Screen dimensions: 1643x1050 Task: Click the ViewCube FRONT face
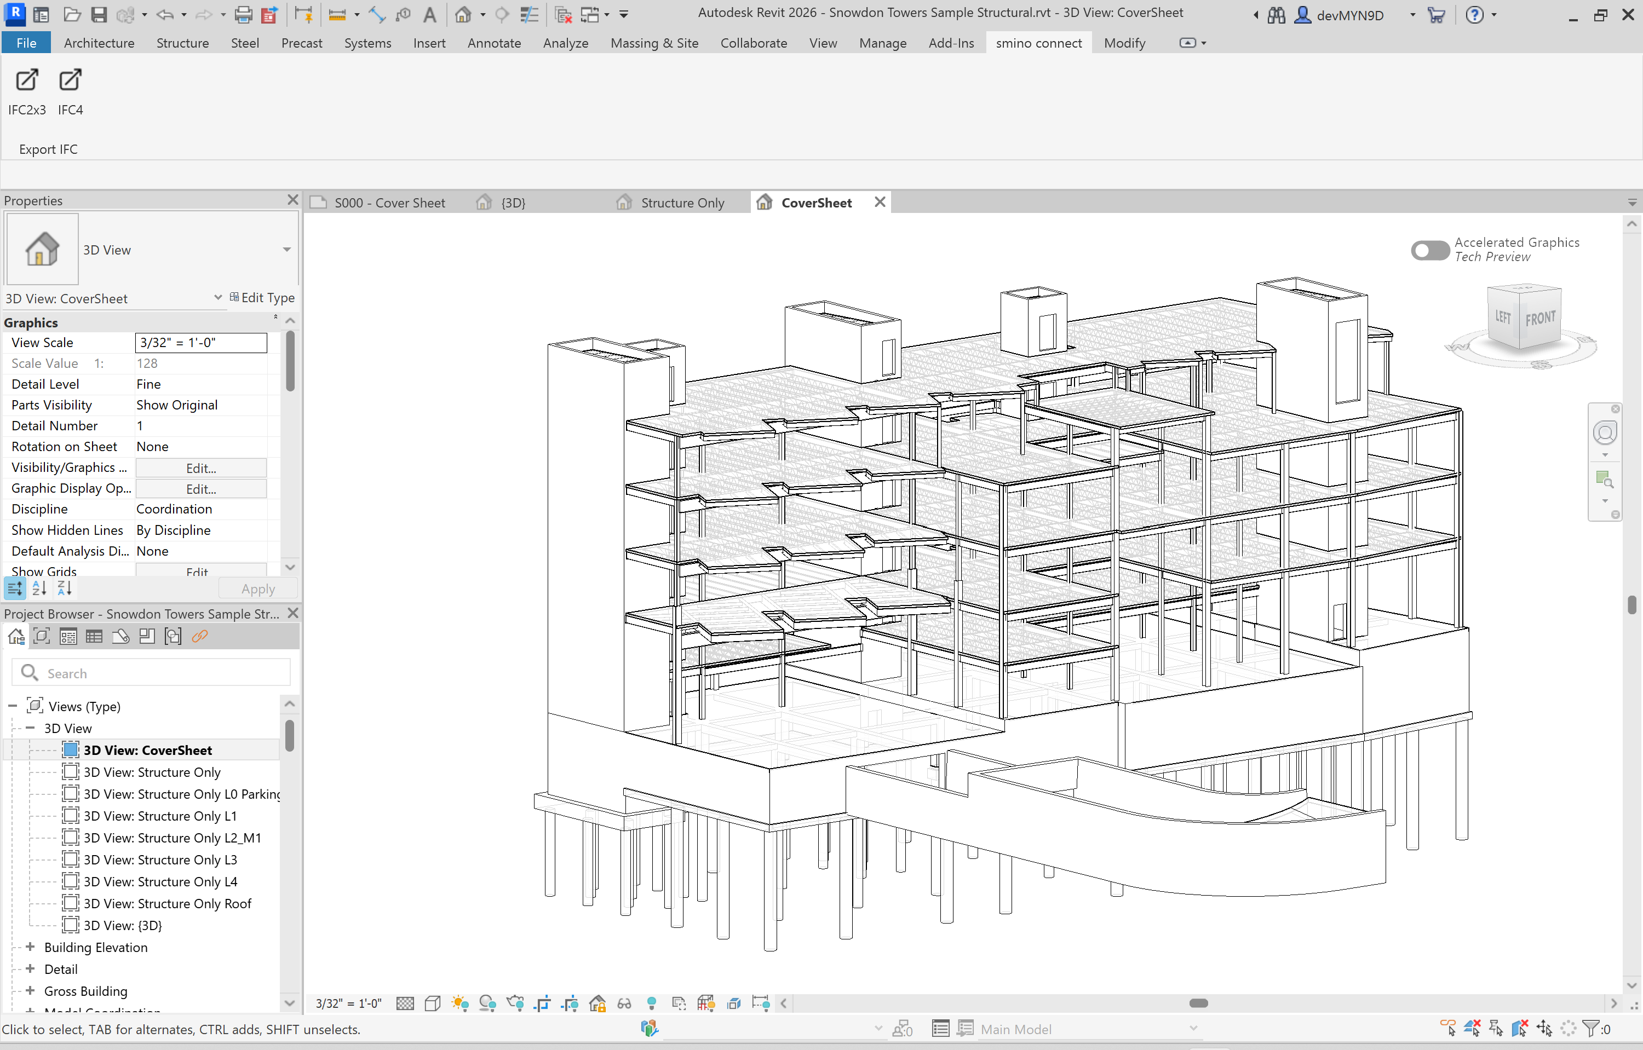(x=1540, y=319)
